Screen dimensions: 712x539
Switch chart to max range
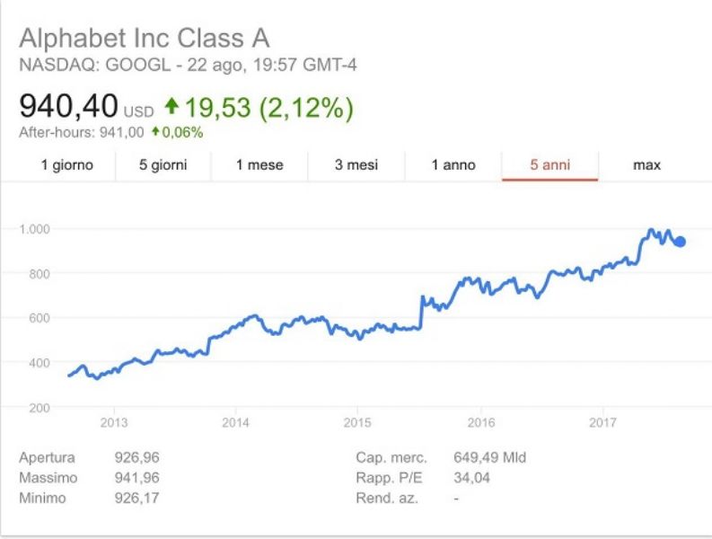[x=646, y=165]
